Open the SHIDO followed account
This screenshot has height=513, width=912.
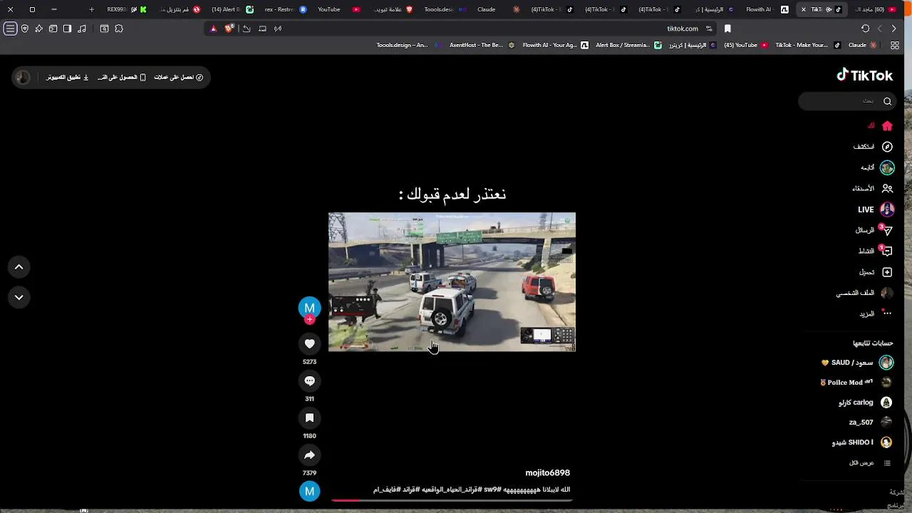point(862,442)
